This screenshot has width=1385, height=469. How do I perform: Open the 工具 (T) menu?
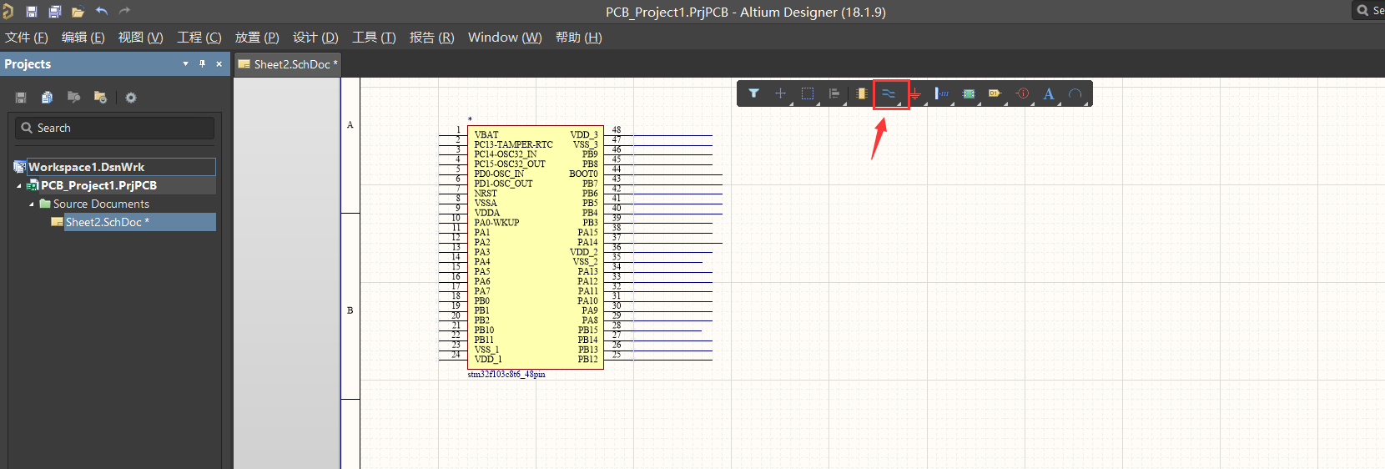tap(374, 38)
